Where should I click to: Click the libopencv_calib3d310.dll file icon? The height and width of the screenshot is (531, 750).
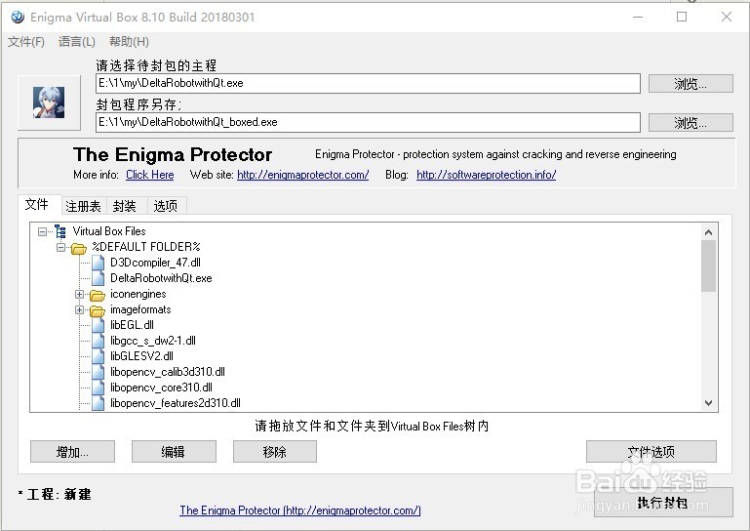(99, 372)
